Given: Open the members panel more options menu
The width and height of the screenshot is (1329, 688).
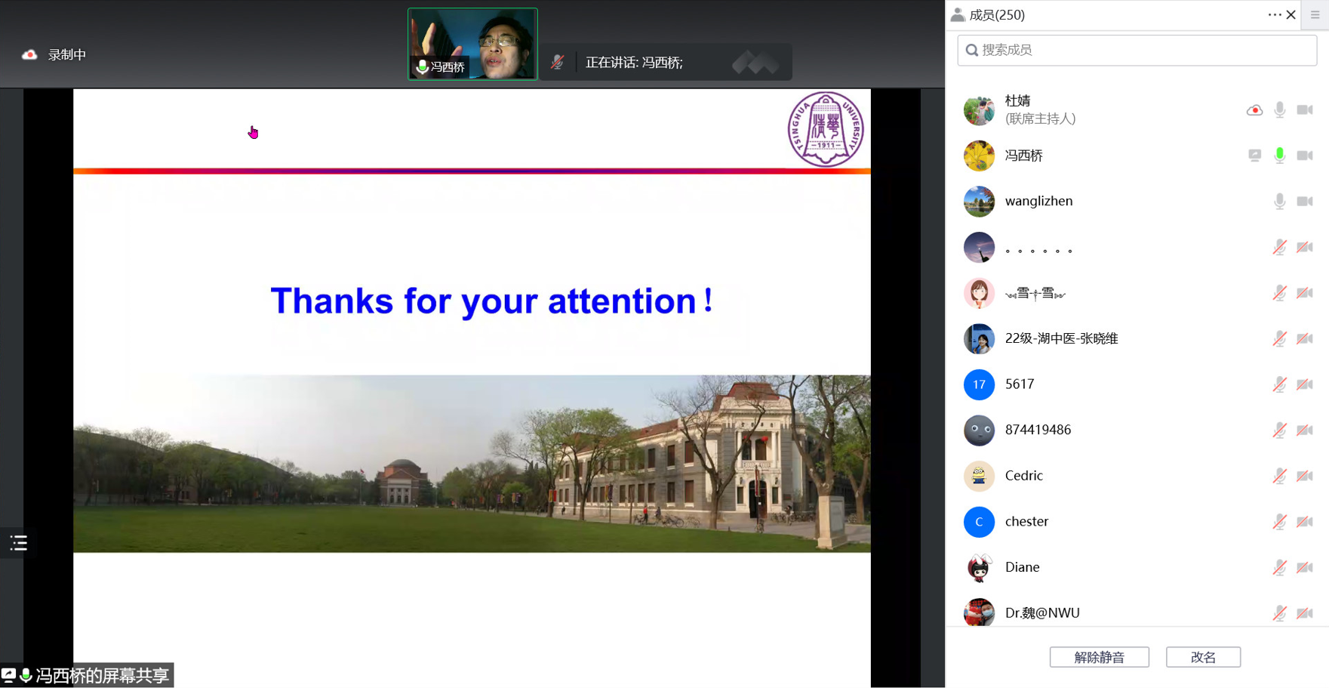Looking at the screenshot, I should (1274, 14).
